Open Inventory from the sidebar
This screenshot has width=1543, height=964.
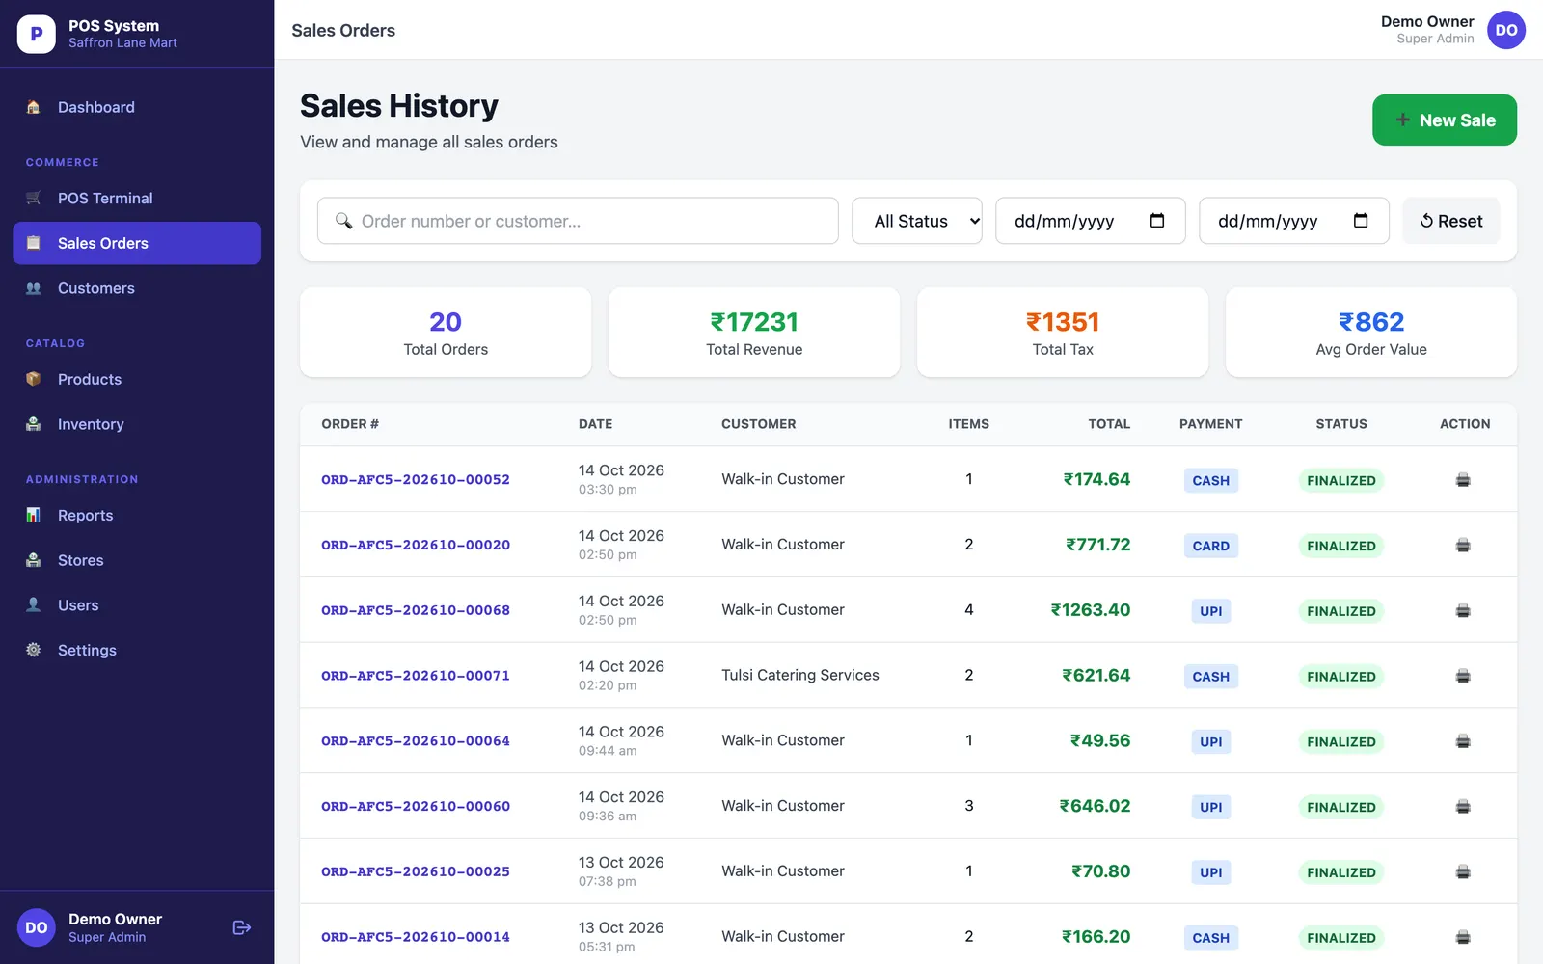(x=137, y=424)
